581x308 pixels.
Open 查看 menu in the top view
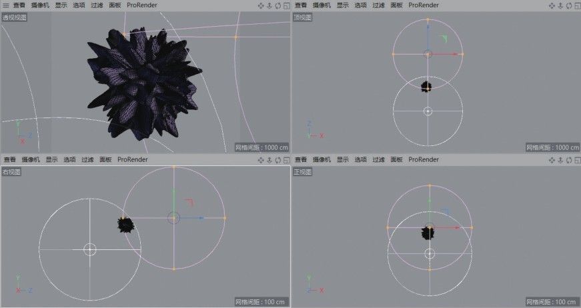[300, 5]
